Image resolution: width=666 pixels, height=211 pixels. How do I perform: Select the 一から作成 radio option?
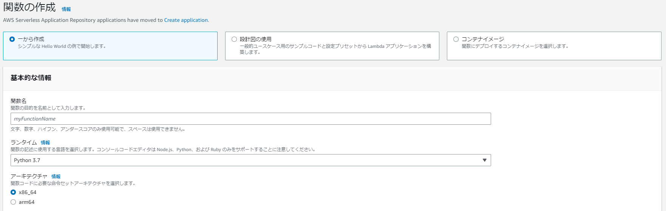pyautogui.click(x=12, y=39)
